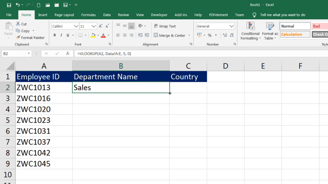This screenshot has height=184, width=328.
Task: Toggle Wrap Text for the cell
Action: pos(165,26)
